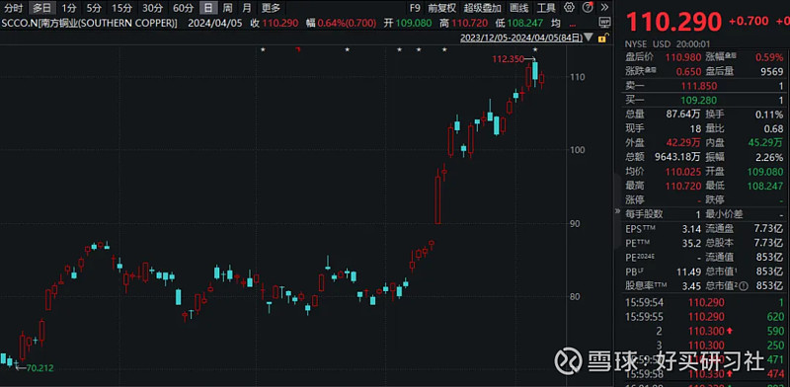Click the PB 11.49 value
790x387 pixels.
point(689,271)
